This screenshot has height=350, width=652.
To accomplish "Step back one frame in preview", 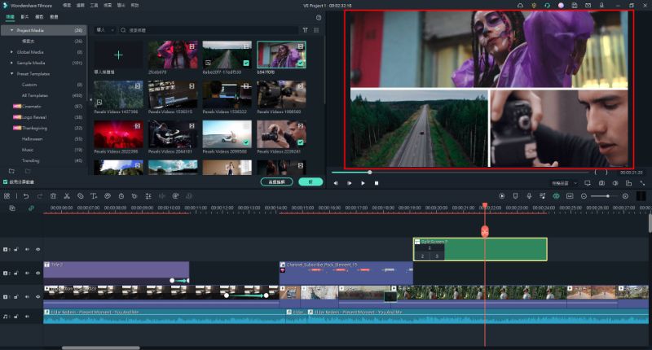I will click(x=336, y=183).
